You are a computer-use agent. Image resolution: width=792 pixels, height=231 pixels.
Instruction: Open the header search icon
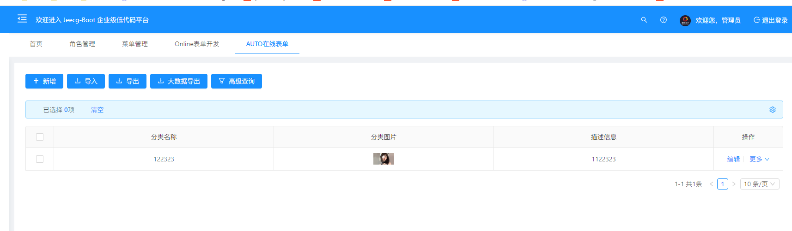[644, 20]
